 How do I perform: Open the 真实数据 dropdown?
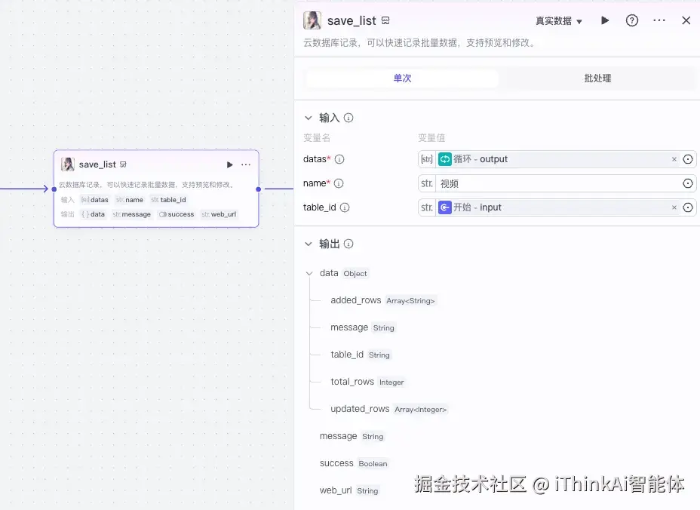[x=557, y=20]
